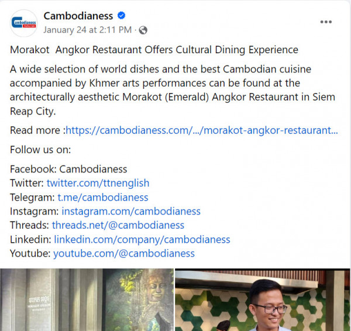Open the cambodianess.com Read more article link

[202, 130]
